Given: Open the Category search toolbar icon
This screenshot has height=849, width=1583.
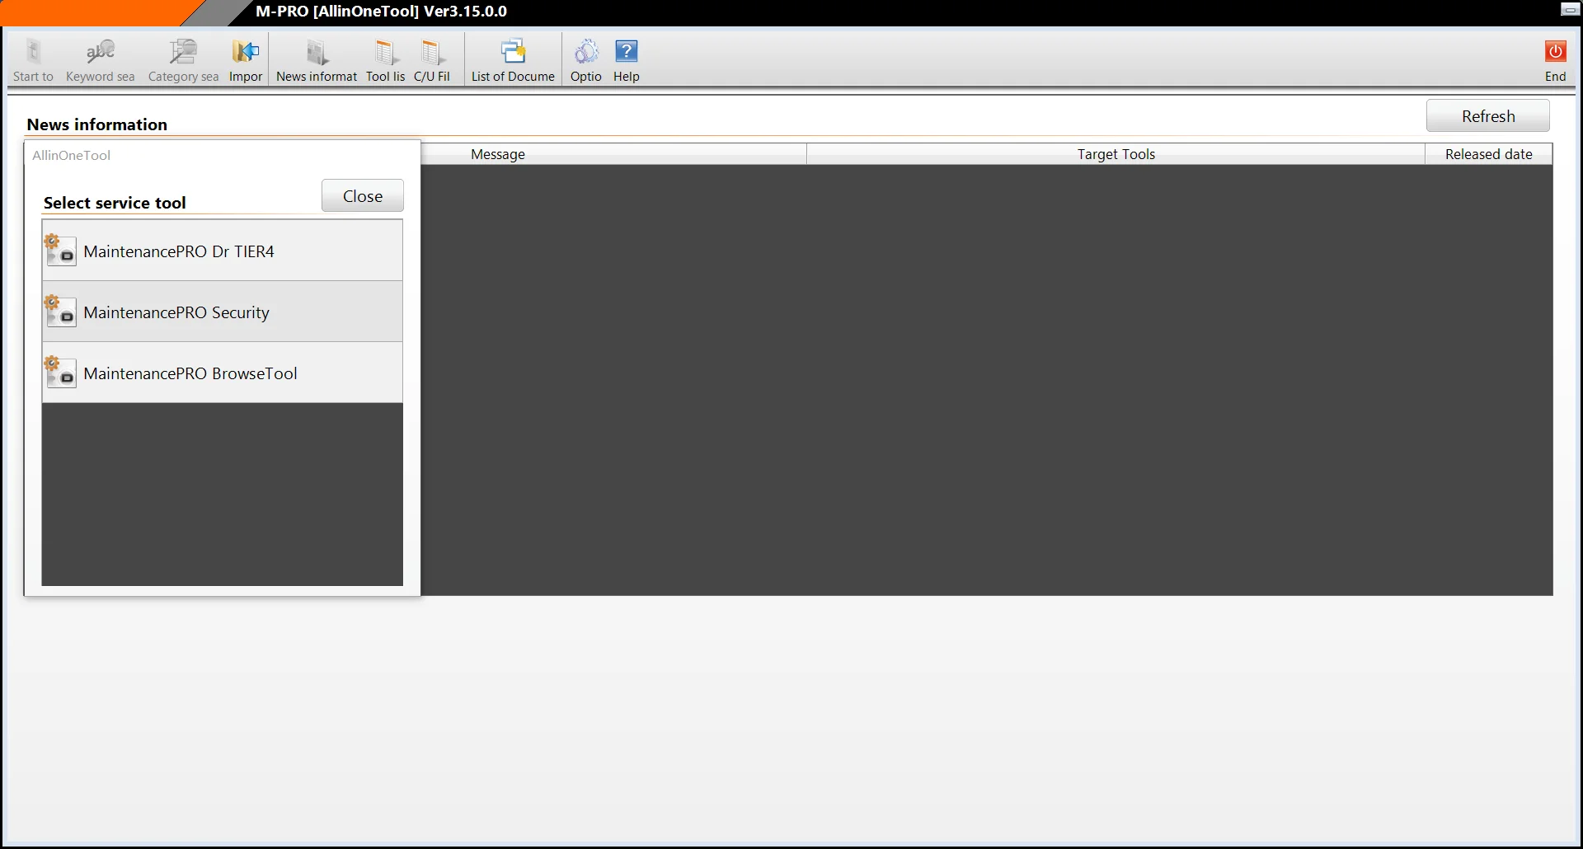Looking at the screenshot, I should [183, 52].
